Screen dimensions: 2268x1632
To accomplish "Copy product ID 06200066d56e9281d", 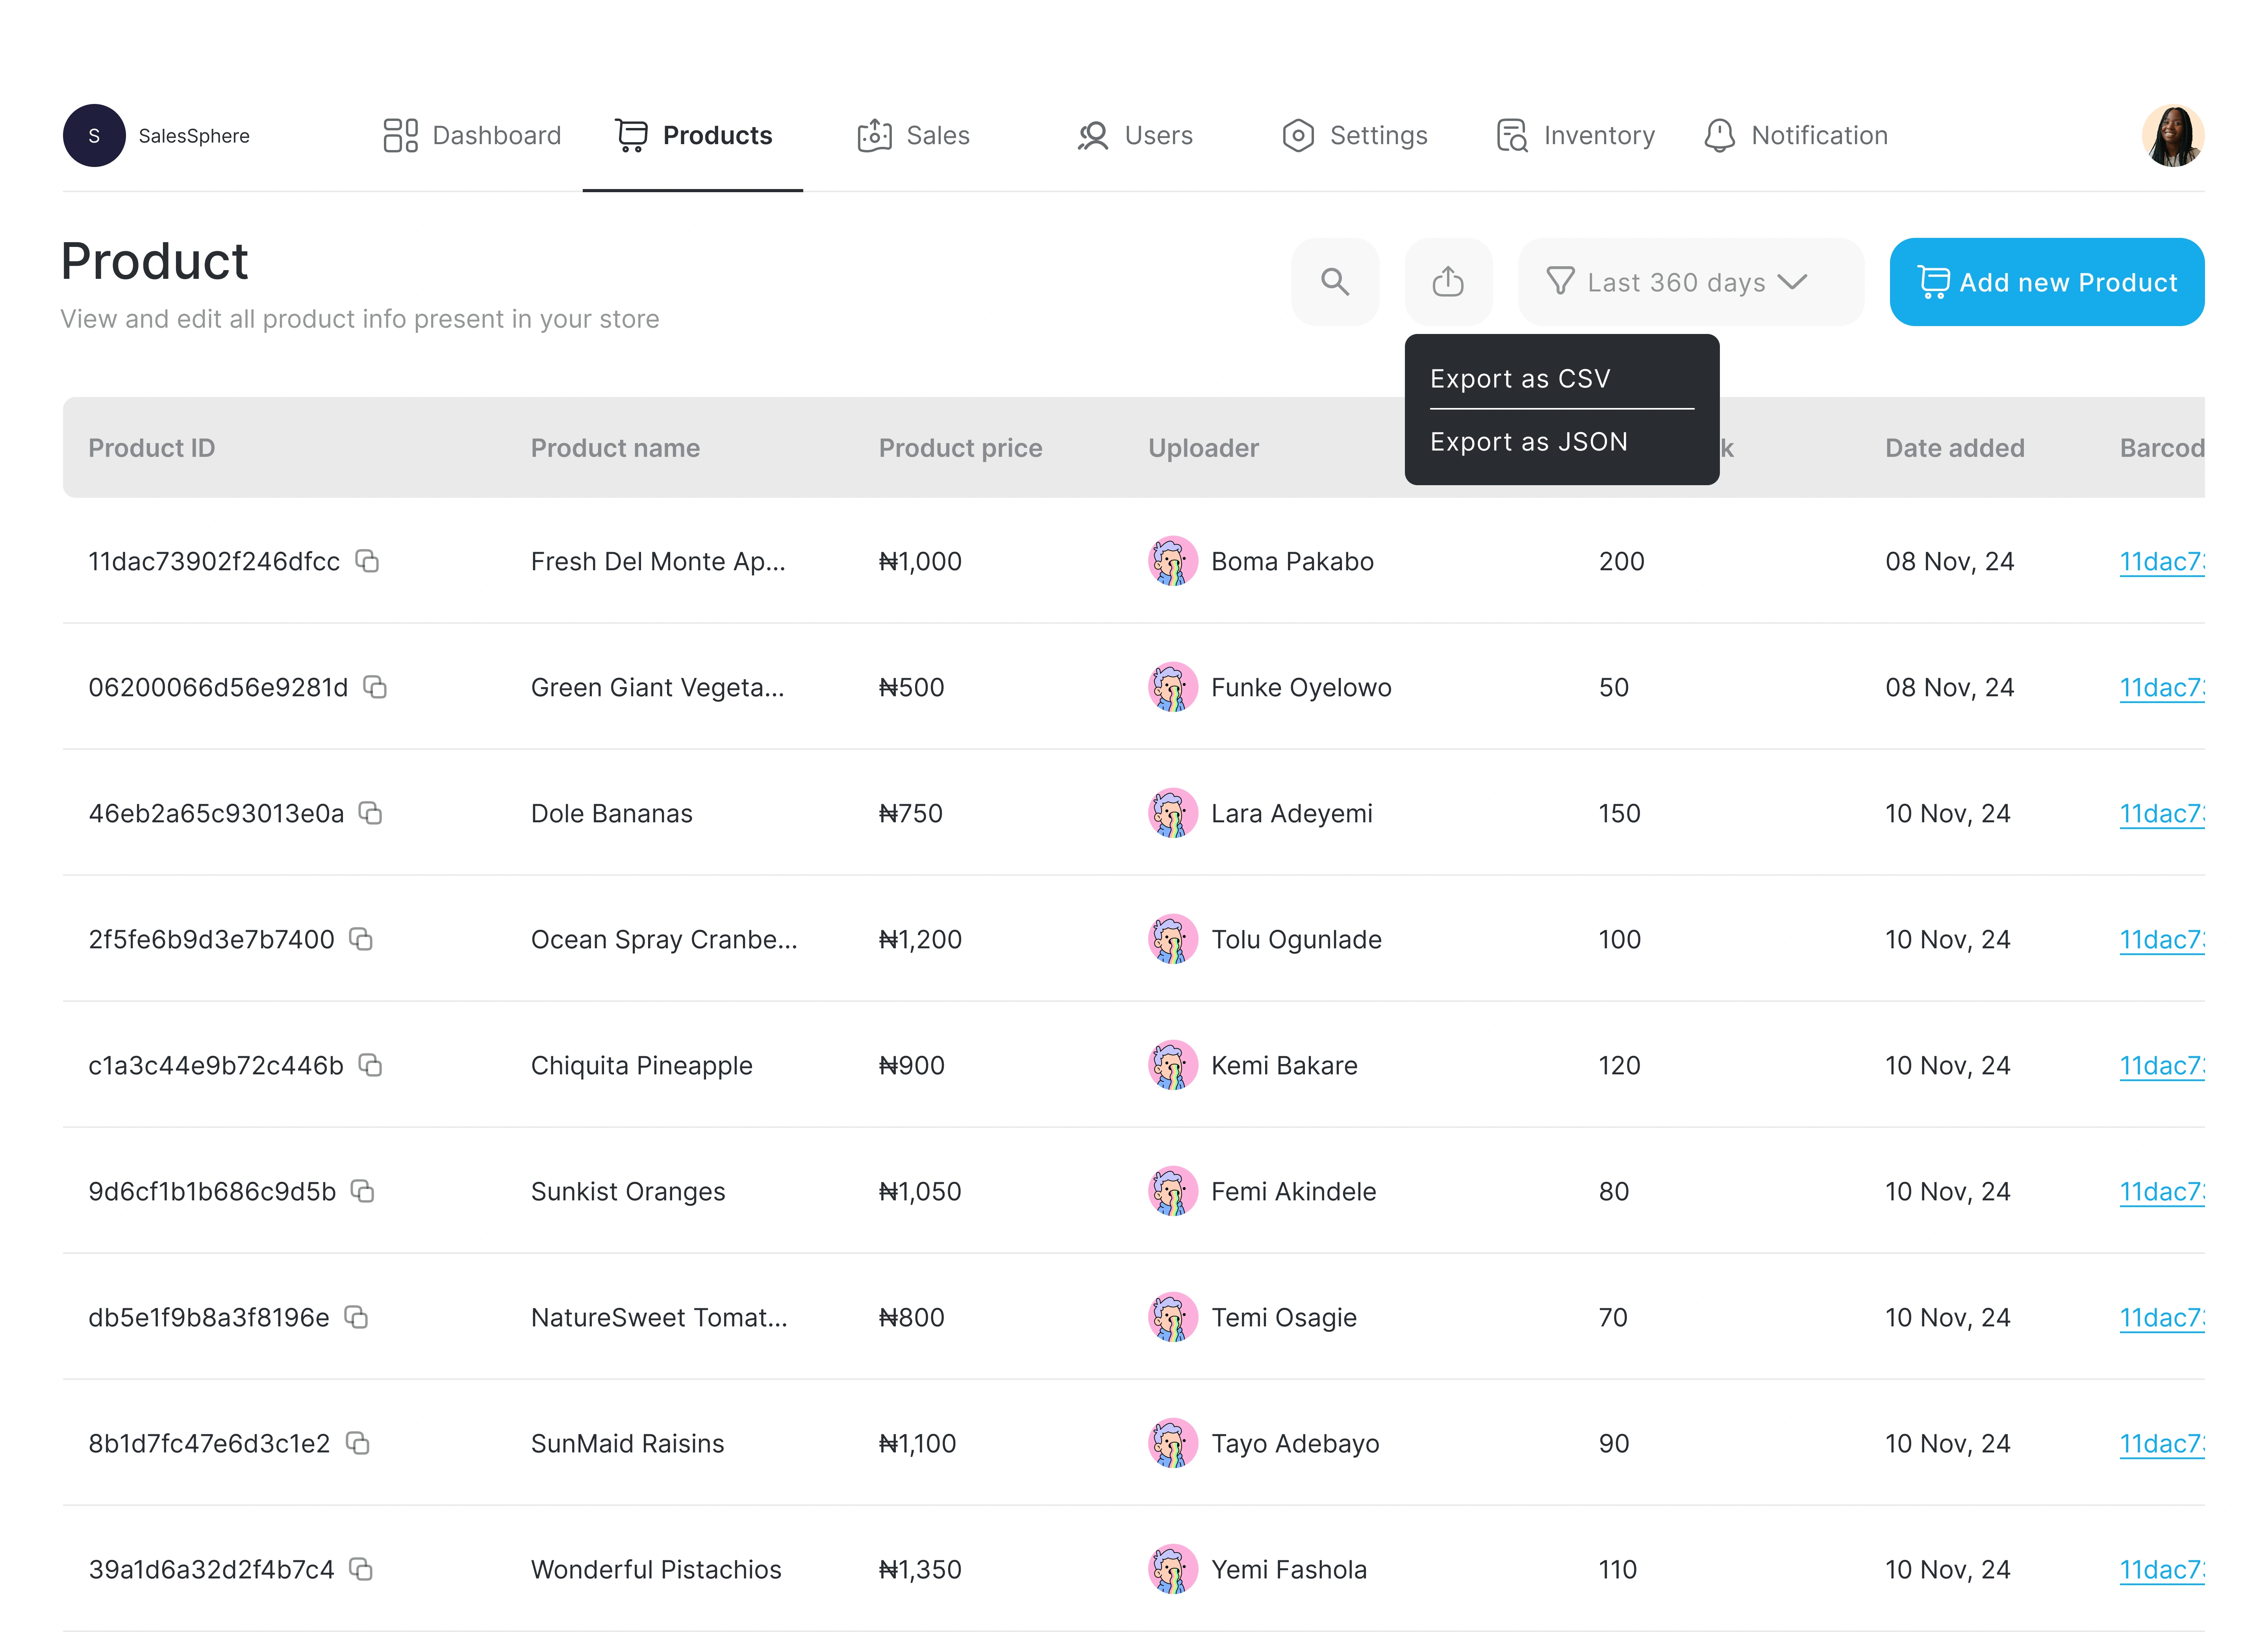I will 375,687.
